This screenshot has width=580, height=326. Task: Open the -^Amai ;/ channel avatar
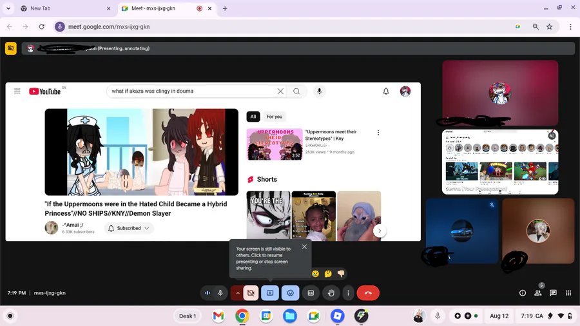pos(52,227)
